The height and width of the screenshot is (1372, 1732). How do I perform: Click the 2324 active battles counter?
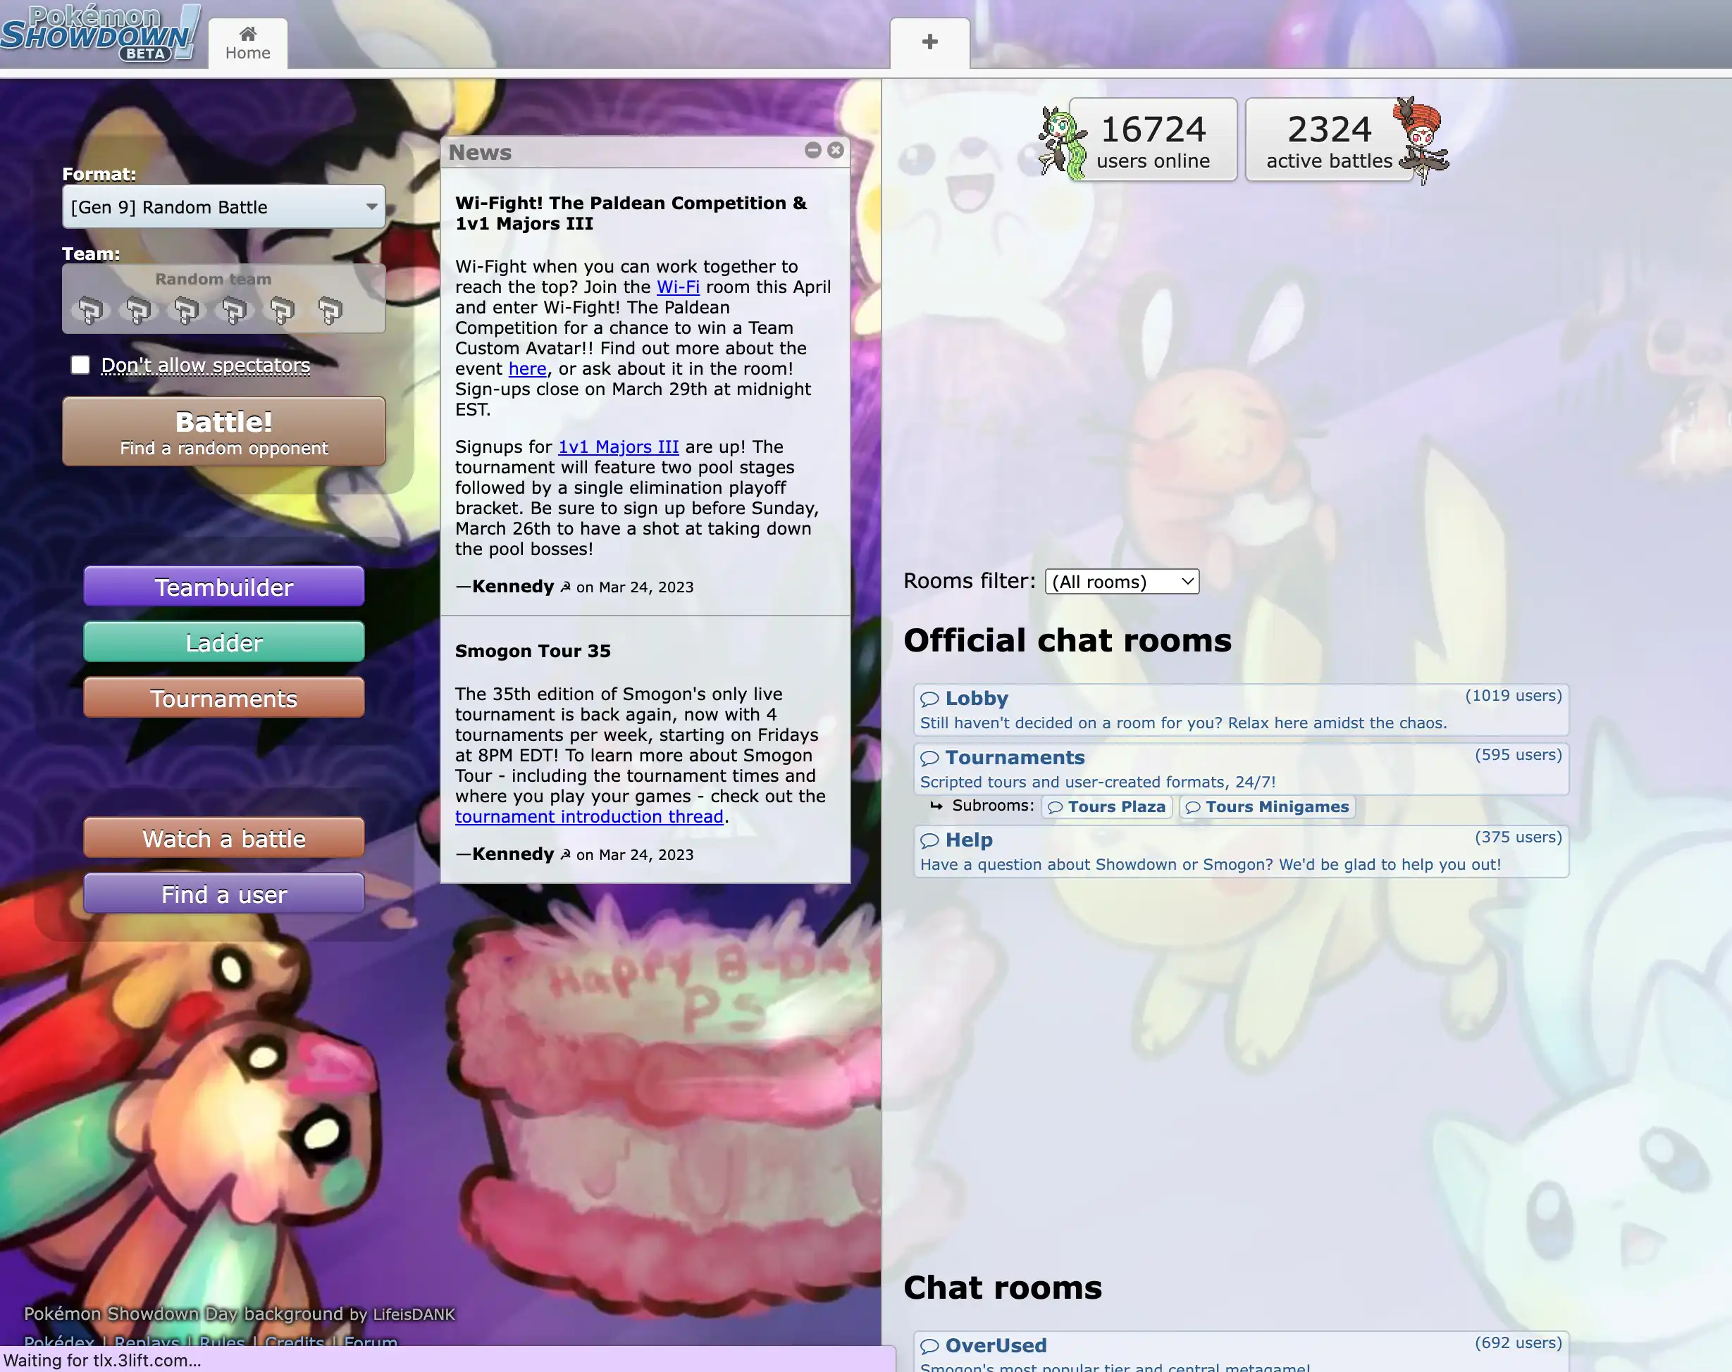[x=1329, y=139]
